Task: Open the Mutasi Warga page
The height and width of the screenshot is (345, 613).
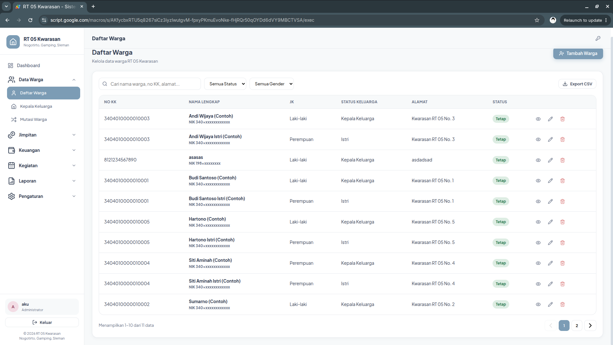Action: pos(43,120)
